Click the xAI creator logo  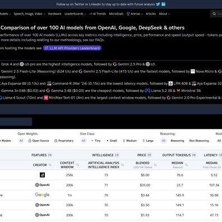point(43,175)
